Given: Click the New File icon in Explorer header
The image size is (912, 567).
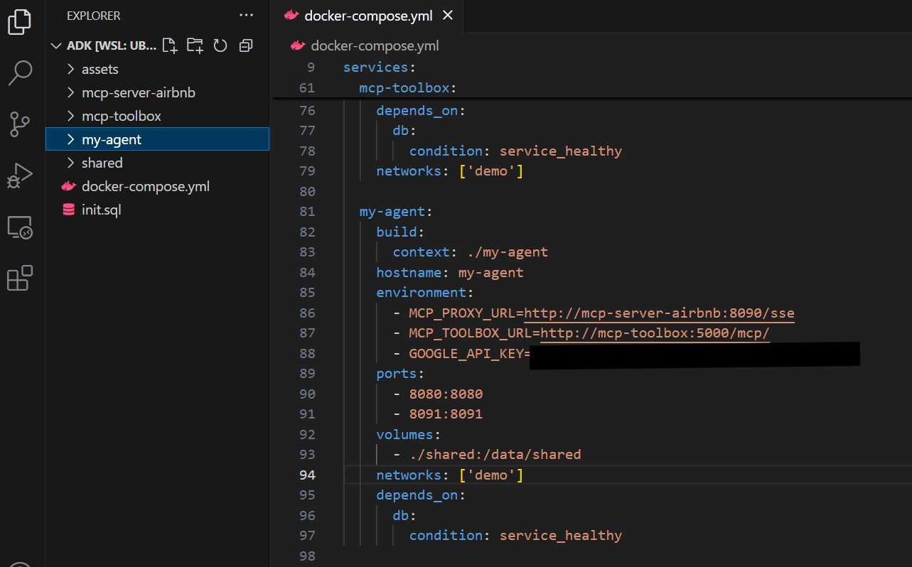Looking at the screenshot, I should pos(169,45).
